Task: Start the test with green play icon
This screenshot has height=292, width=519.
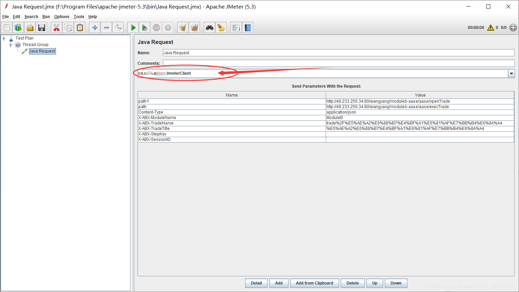Action: [133, 28]
